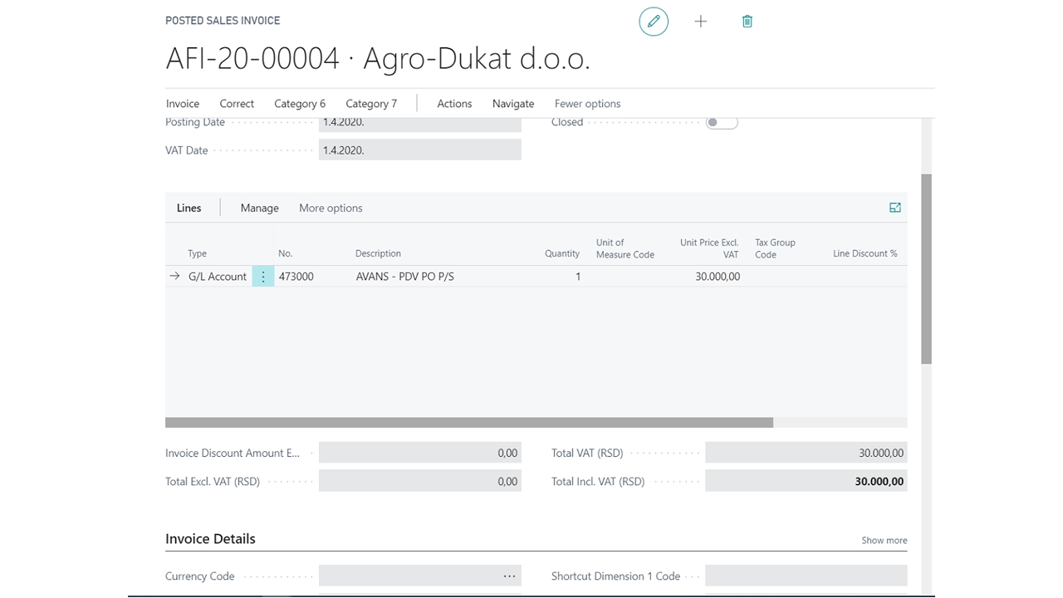
Task: Open the Actions menu
Action: pyautogui.click(x=454, y=104)
